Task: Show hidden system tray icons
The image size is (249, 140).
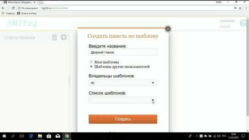Action: 196,136
